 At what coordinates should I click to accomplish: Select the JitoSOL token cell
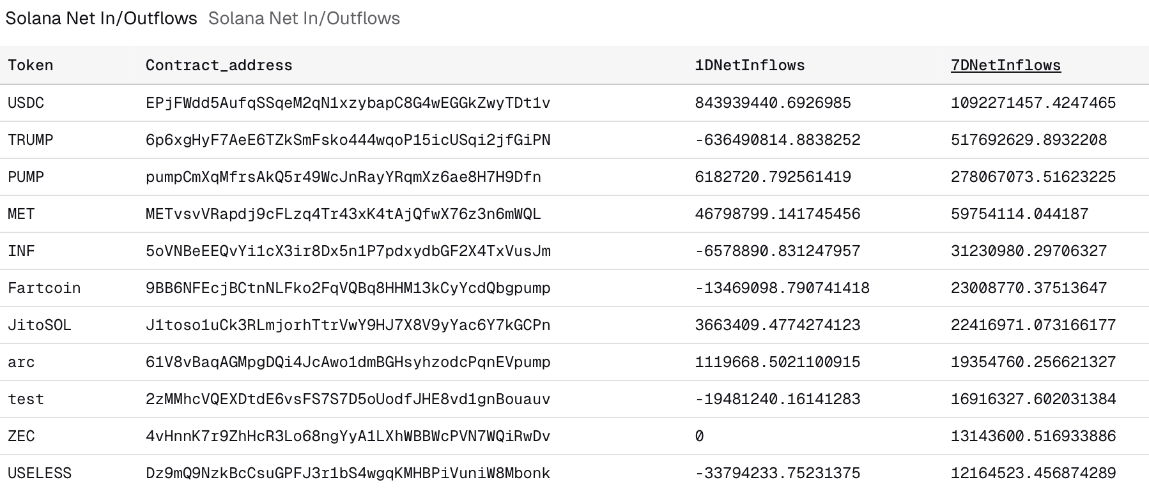(x=40, y=325)
